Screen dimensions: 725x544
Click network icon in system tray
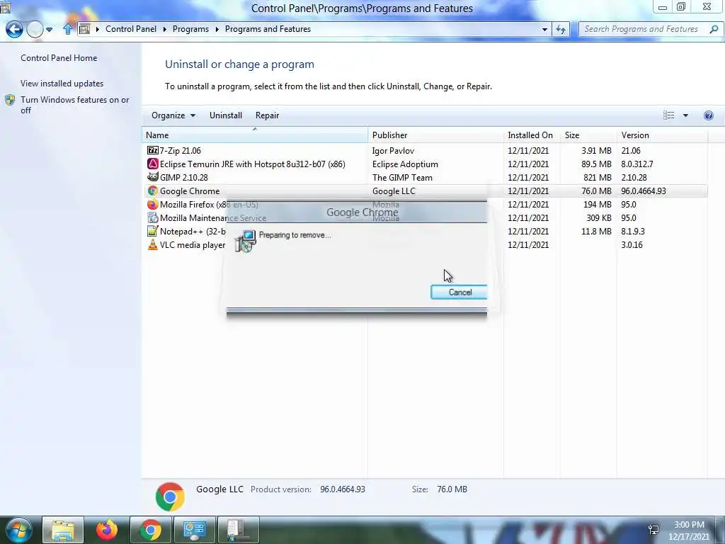point(653,530)
